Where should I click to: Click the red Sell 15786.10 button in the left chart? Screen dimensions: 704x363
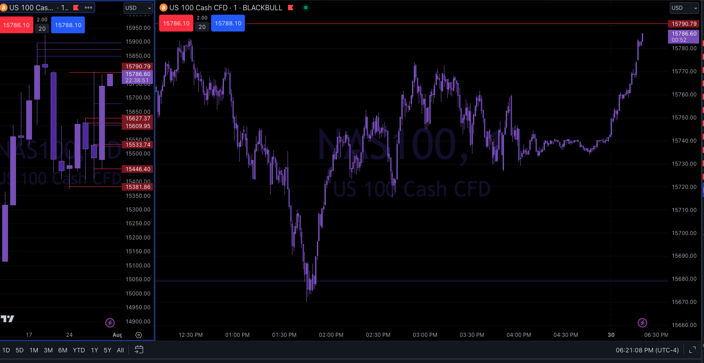pos(16,25)
